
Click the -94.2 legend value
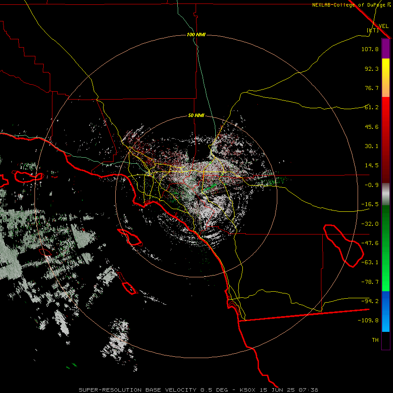(x=370, y=301)
